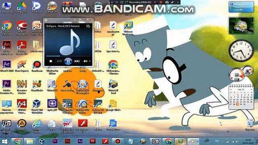Open Resource Hacker desktop shortcut
This screenshot has height=145, width=258.
click(22, 87)
